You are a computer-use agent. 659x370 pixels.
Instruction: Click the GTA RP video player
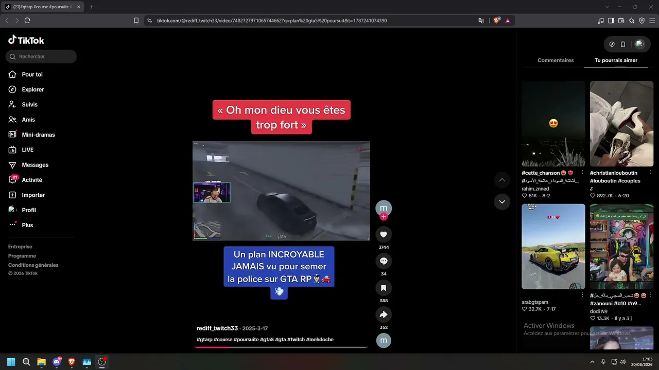point(281,191)
